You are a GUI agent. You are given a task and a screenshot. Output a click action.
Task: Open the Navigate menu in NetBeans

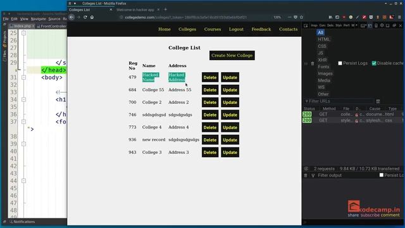tap(38, 19)
